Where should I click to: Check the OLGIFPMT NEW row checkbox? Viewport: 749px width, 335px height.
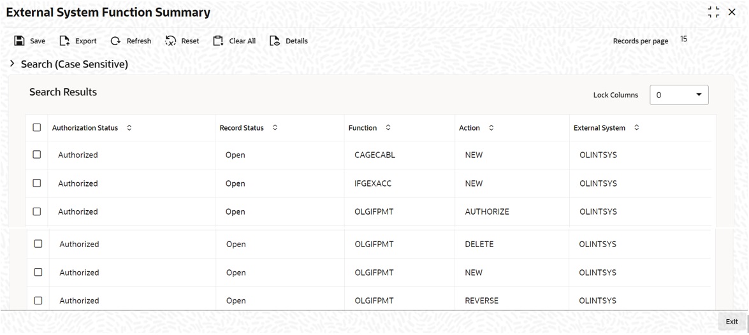[x=38, y=272]
